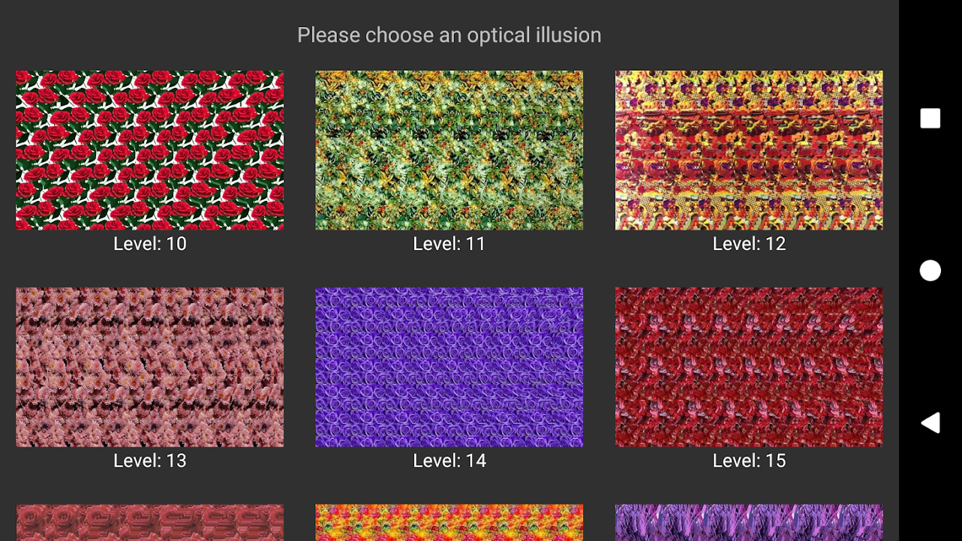Select the partially visible orange flowers thumbnail
Image resolution: width=962 pixels, height=541 pixels.
449,523
